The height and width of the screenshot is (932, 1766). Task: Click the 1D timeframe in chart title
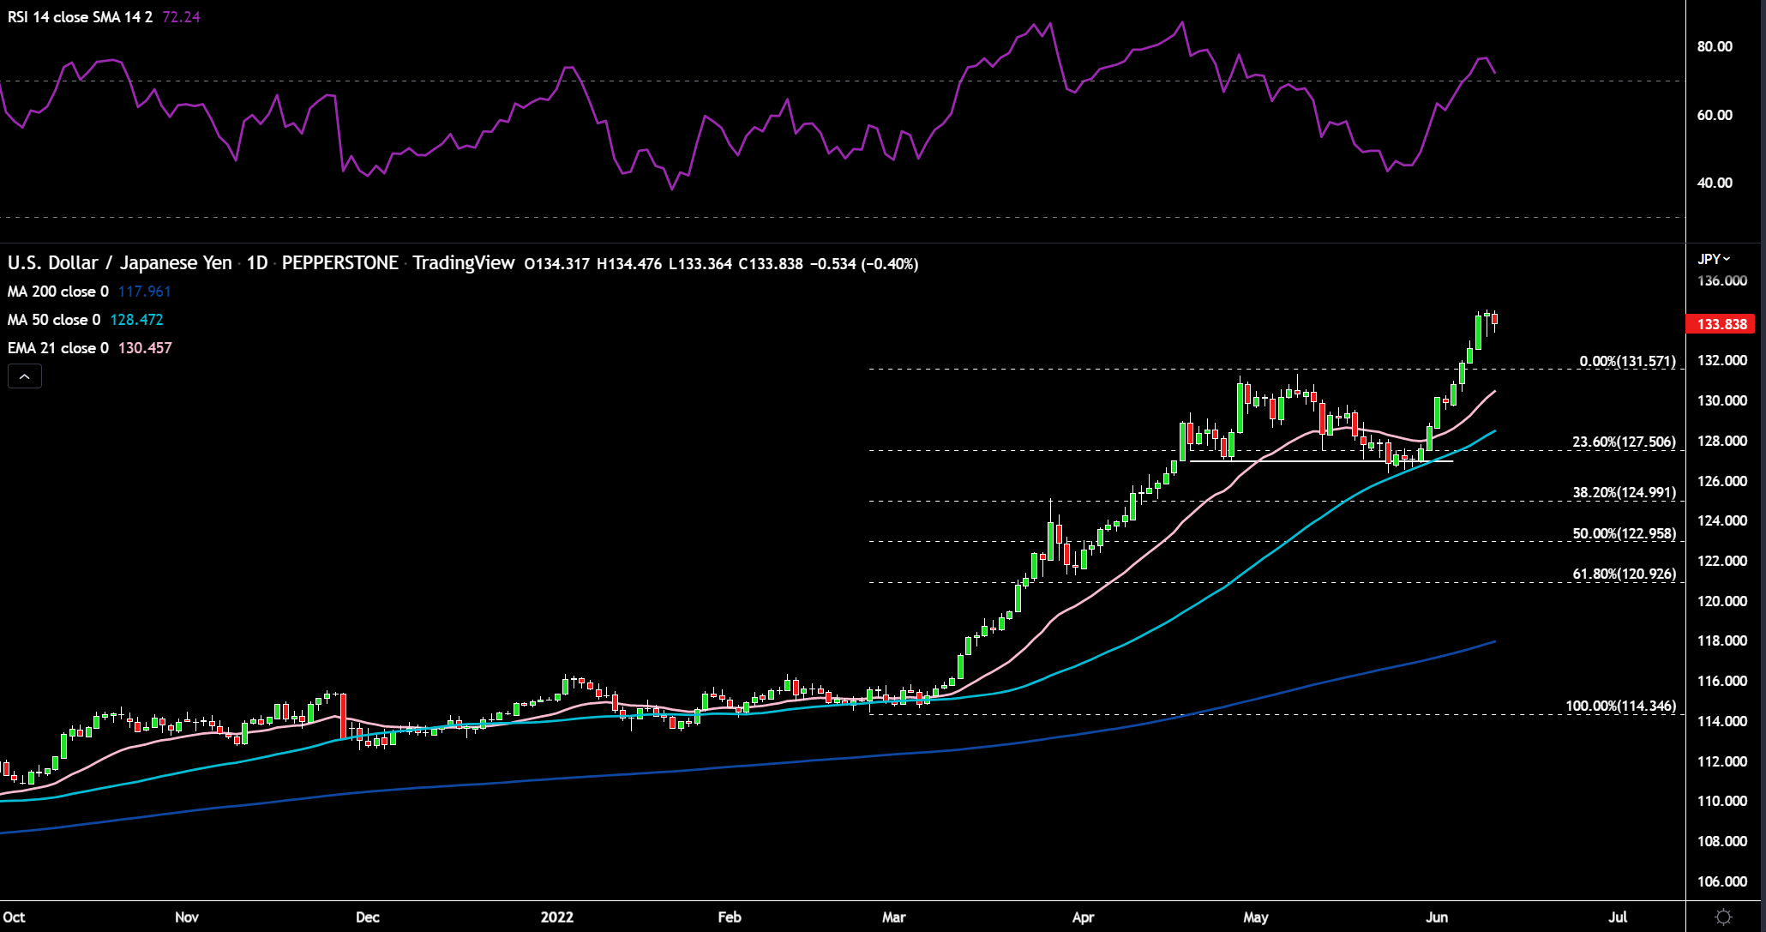pos(257,263)
